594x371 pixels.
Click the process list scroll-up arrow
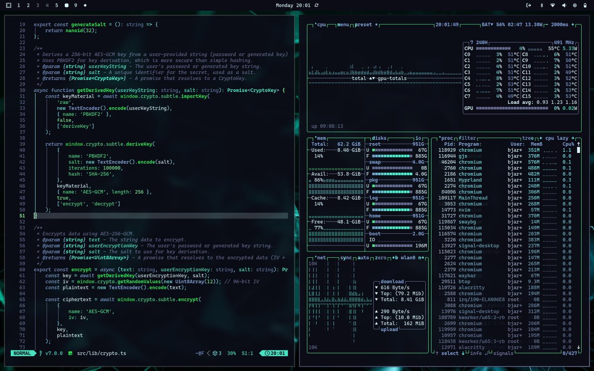click(579, 144)
